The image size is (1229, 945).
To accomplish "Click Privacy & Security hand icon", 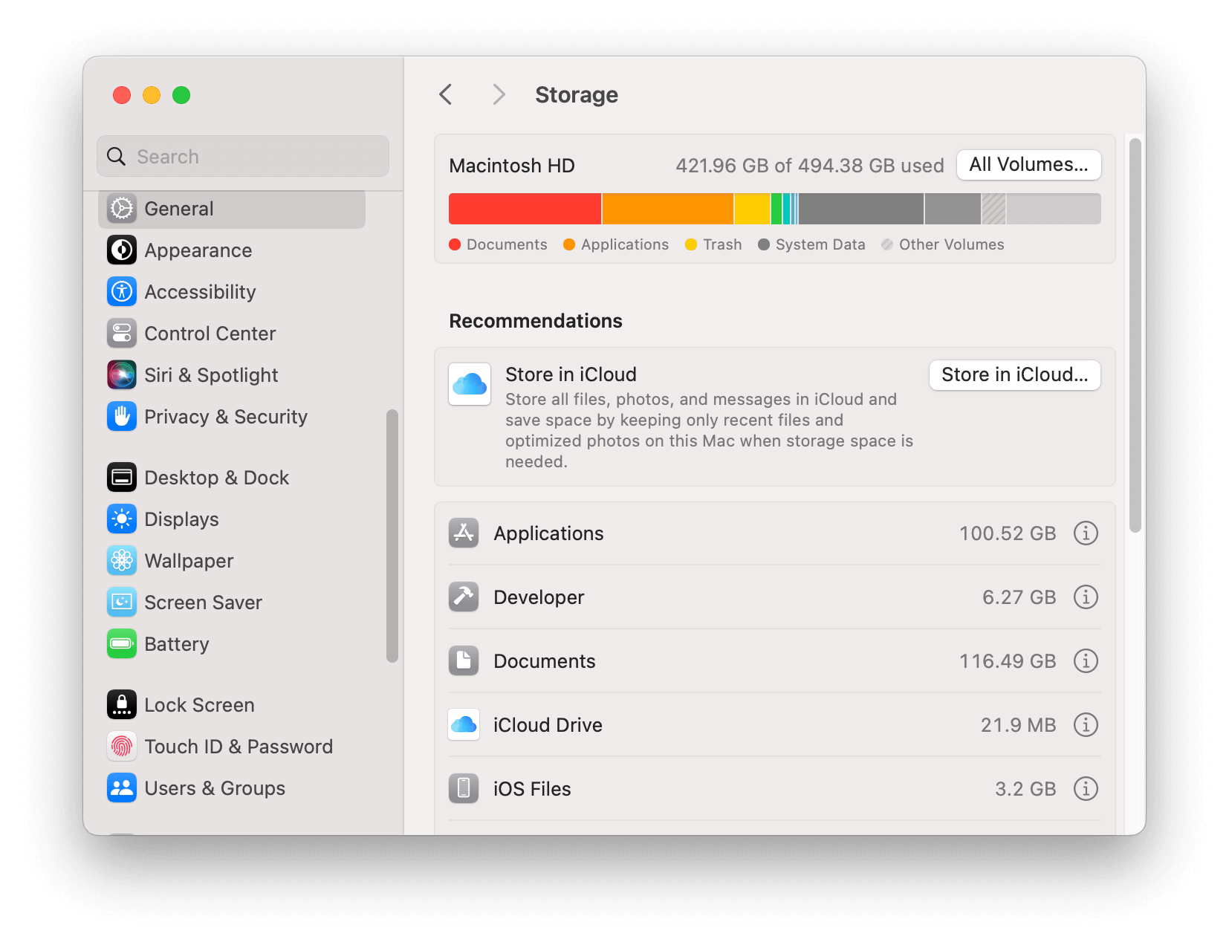I will tap(122, 417).
